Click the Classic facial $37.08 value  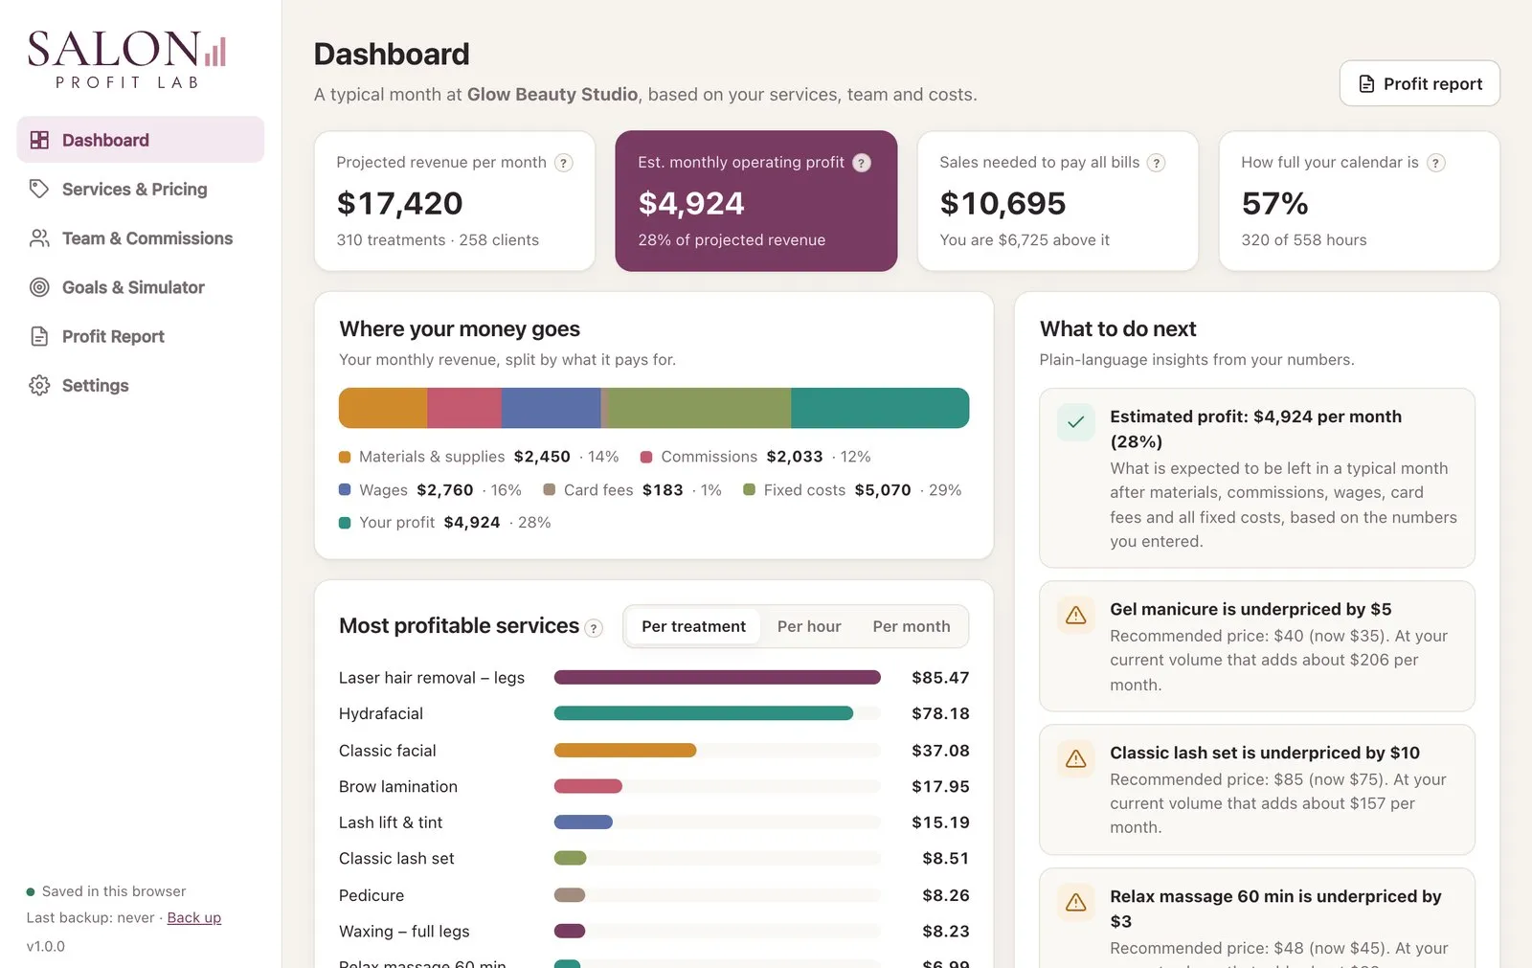[940, 751]
